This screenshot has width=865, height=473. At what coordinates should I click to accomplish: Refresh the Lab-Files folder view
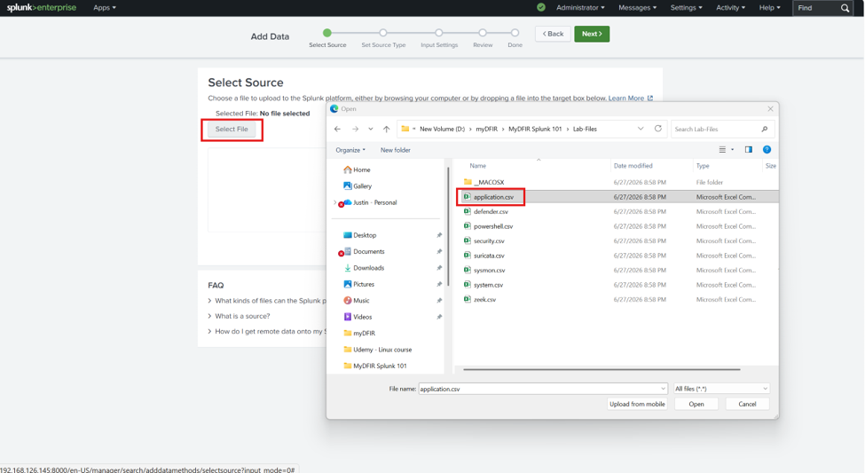click(658, 129)
